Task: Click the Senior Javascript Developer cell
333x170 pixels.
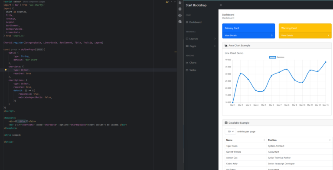Action: coord(300,164)
